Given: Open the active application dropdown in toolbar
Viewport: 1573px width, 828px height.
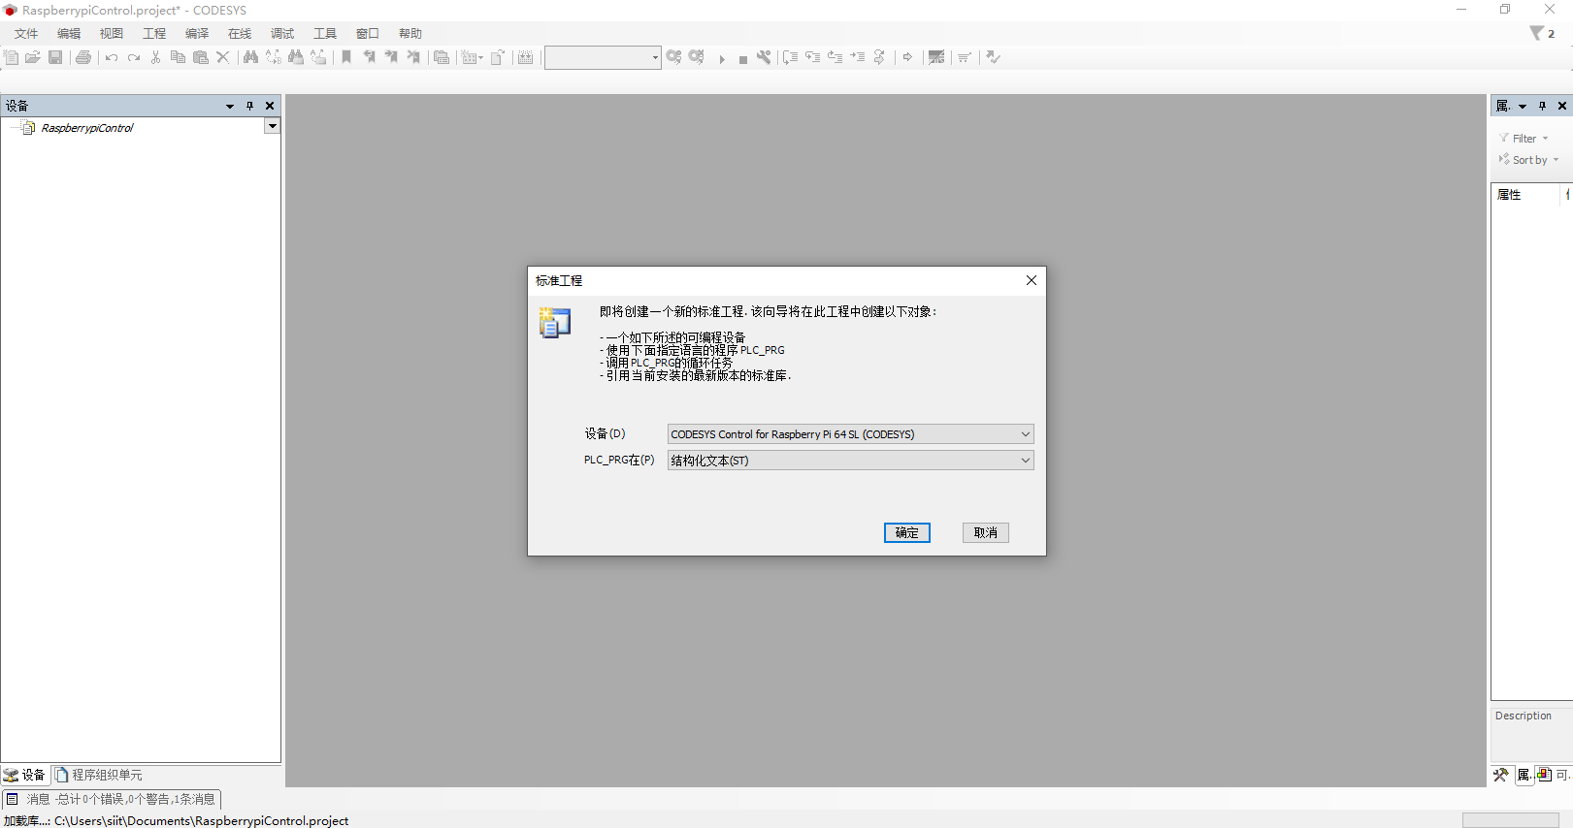Looking at the screenshot, I should point(655,57).
